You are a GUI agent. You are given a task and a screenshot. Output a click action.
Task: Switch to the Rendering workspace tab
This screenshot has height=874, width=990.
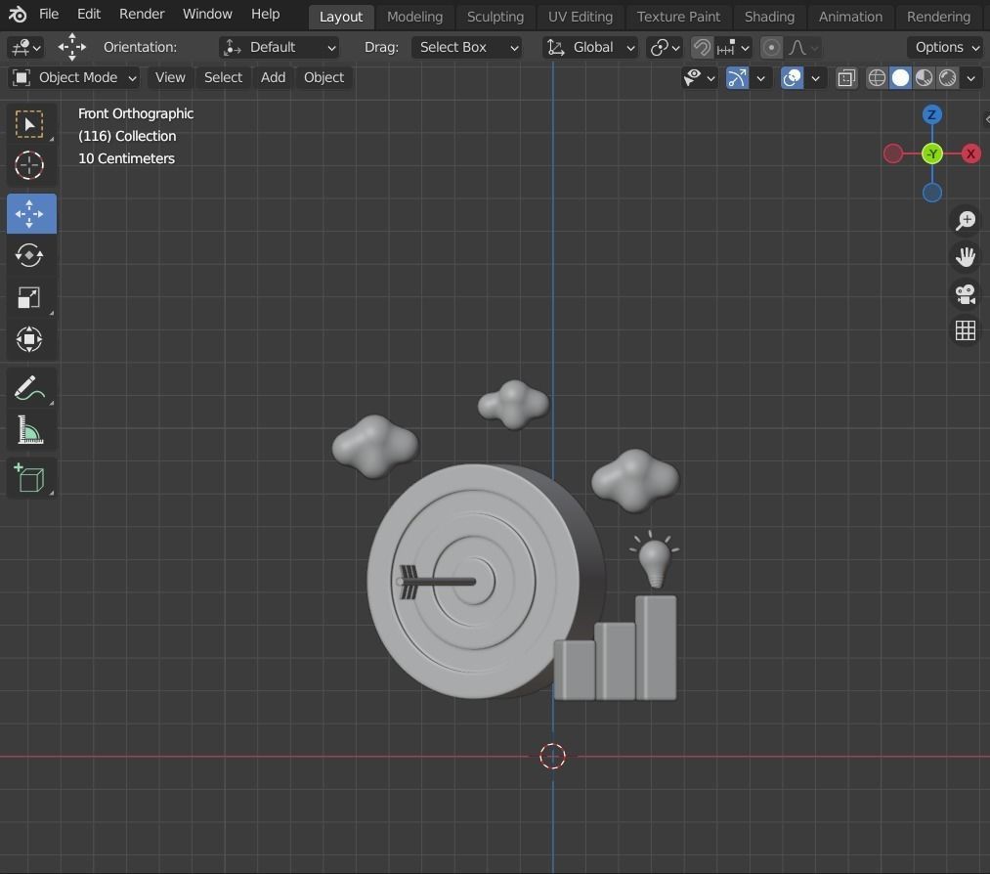[939, 17]
